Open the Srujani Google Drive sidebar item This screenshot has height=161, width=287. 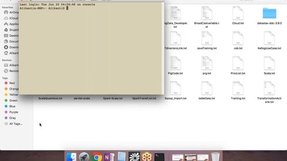tap(11, 30)
